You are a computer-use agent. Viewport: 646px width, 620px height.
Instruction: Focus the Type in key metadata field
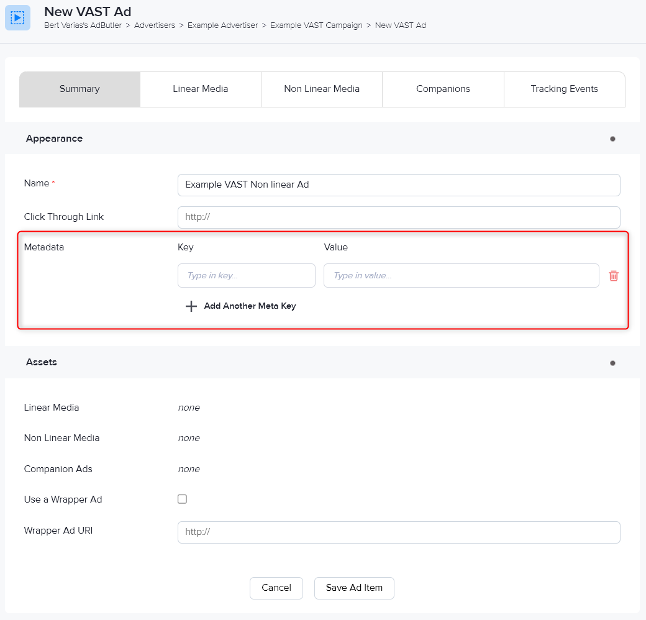point(246,275)
